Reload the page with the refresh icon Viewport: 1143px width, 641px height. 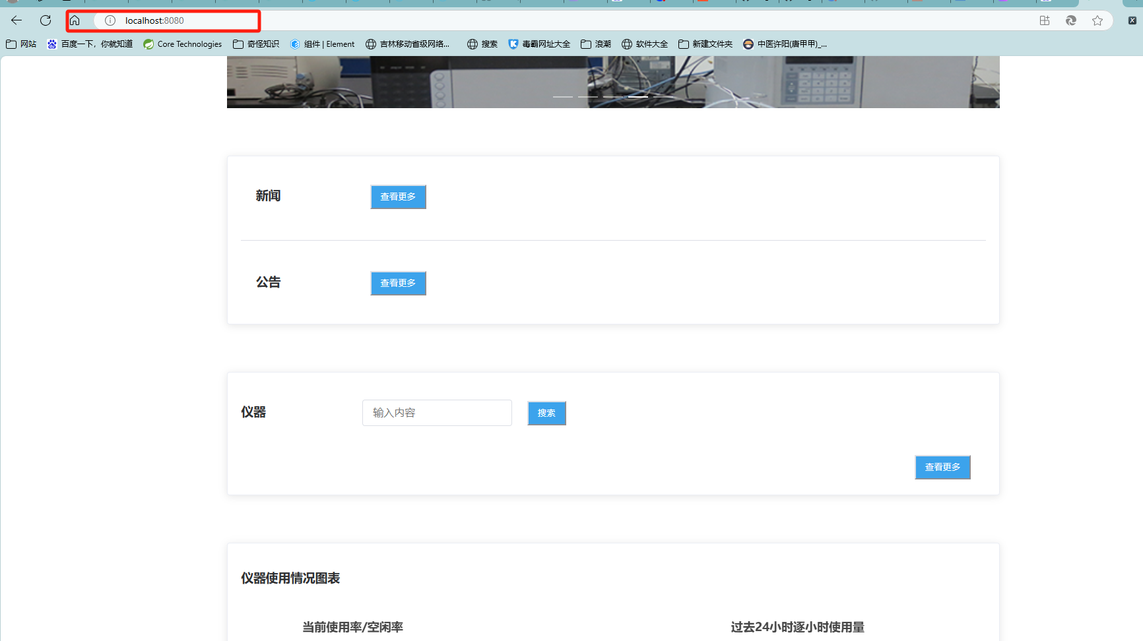click(46, 20)
